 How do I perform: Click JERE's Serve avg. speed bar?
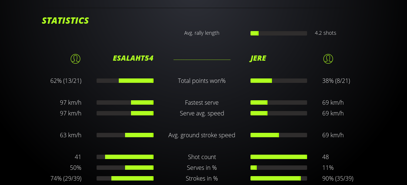pos(279,113)
